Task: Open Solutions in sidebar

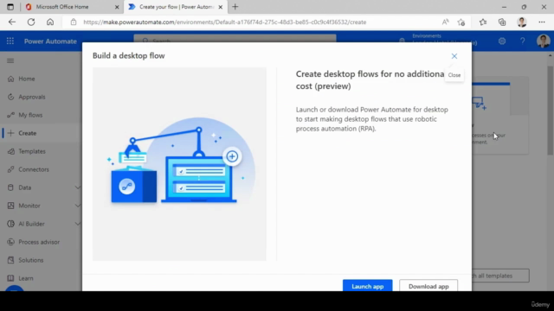Action: click(x=31, y=260)
